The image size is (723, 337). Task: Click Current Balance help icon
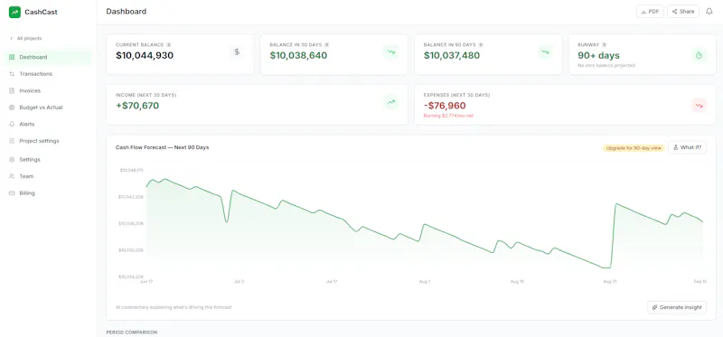click(169, 44)
